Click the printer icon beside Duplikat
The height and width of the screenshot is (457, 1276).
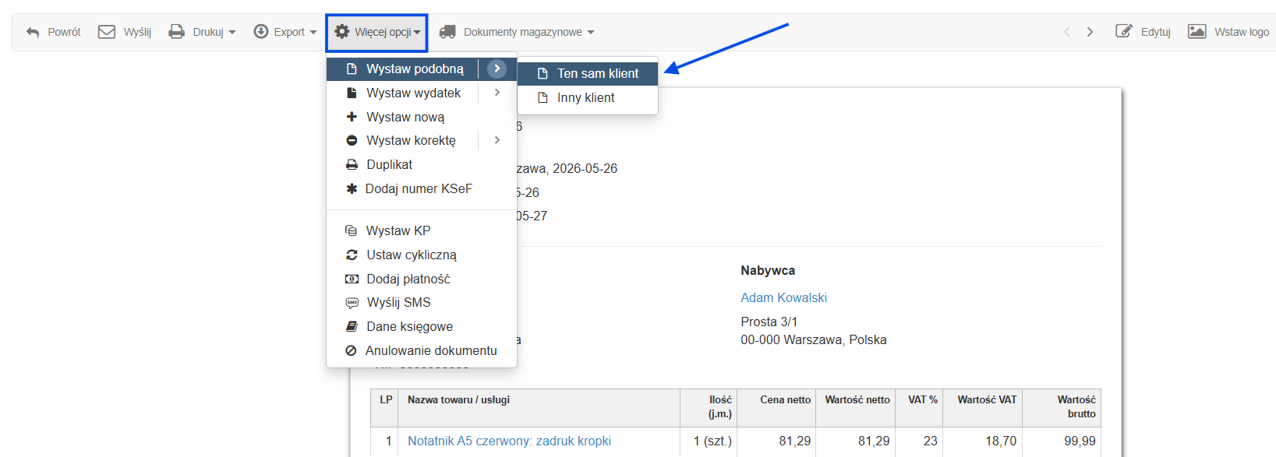coord(352,164)
